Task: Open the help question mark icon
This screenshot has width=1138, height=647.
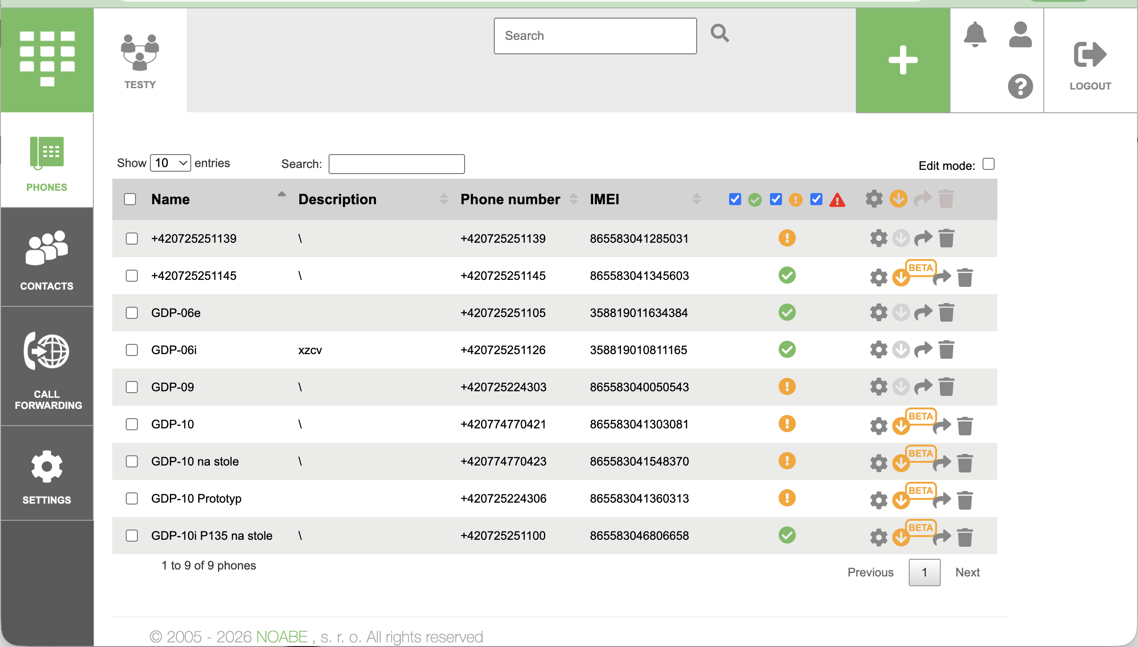Action: click(x=1020, y=86)
